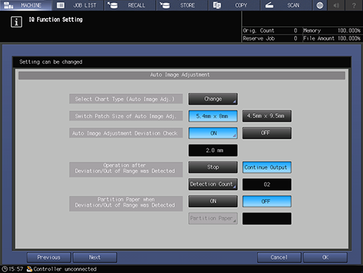Choose Continue Output after deviation detected
The height and width of the screenshot is (273, 363).
[267, 167]
